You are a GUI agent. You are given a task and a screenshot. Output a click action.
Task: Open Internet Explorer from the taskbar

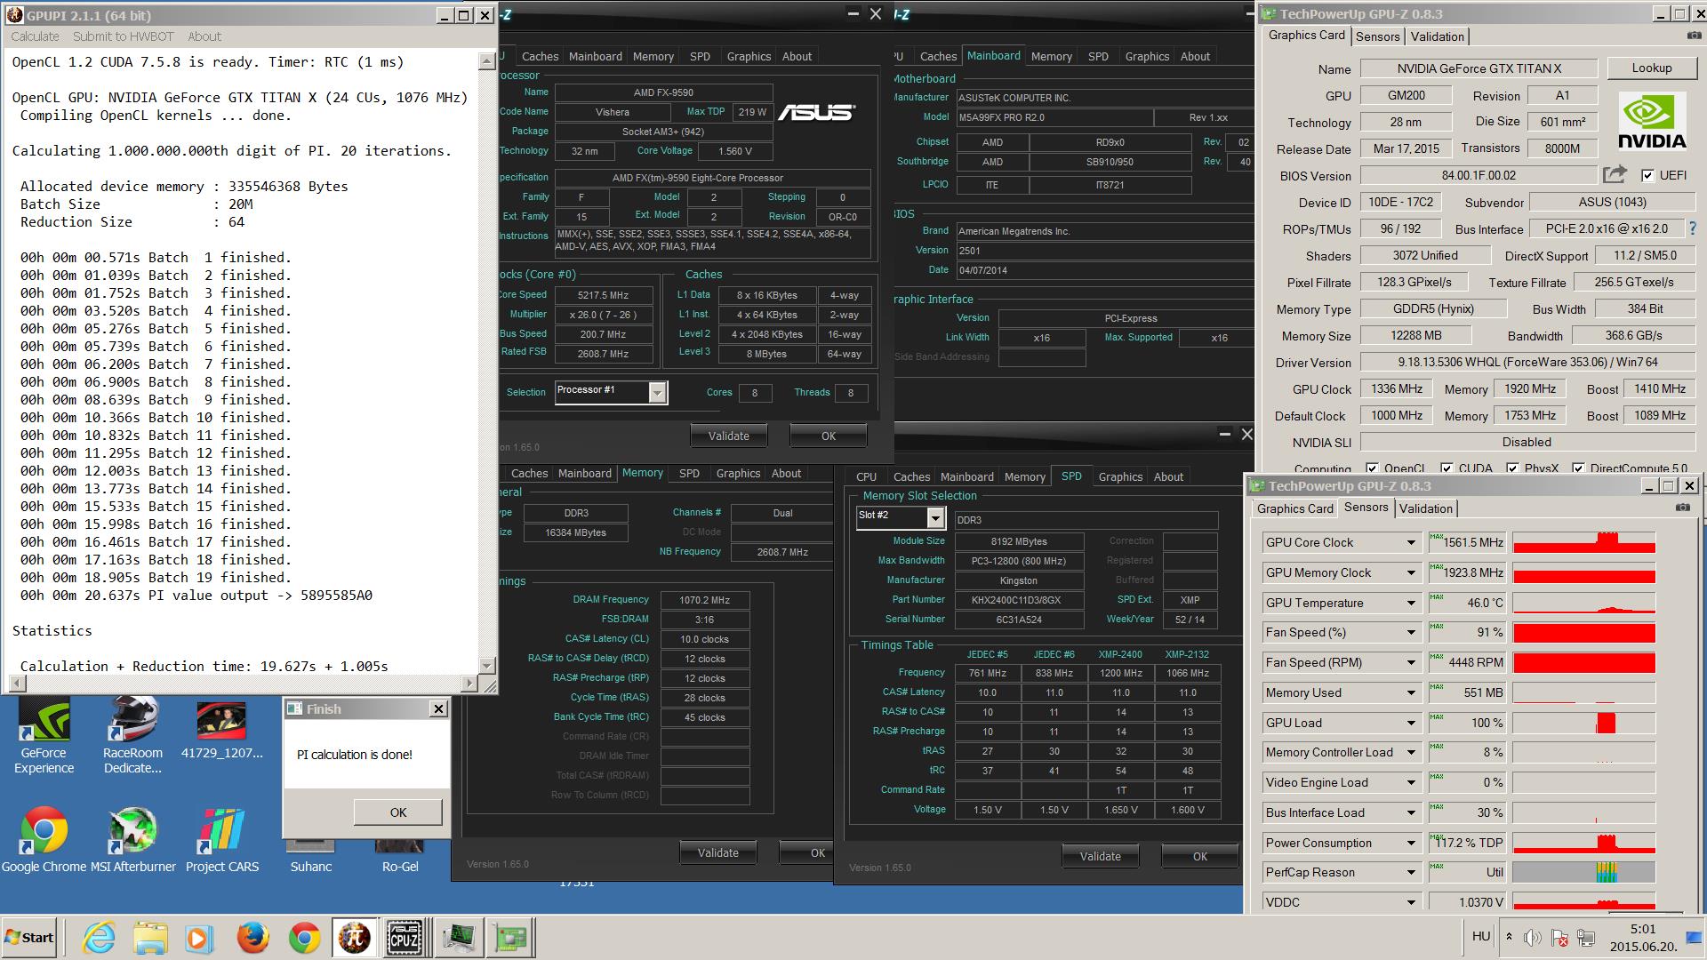[x=99, y=938]
